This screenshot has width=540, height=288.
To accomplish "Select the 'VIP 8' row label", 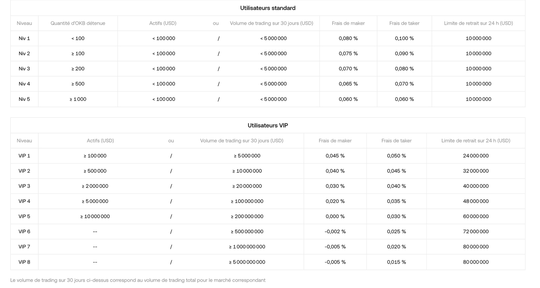I will (24, 262).
